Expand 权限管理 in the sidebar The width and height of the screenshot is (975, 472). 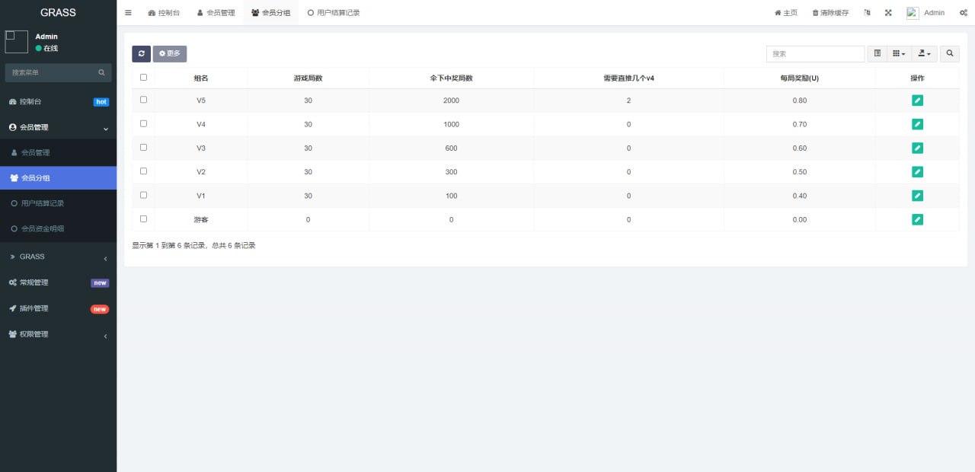click(x=58, y=334)
